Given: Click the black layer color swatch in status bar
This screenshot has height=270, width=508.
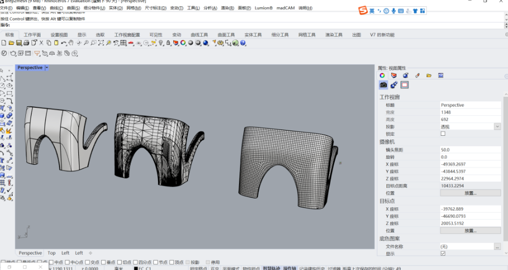Looking at the screenshot, I should tap(136, 268).
